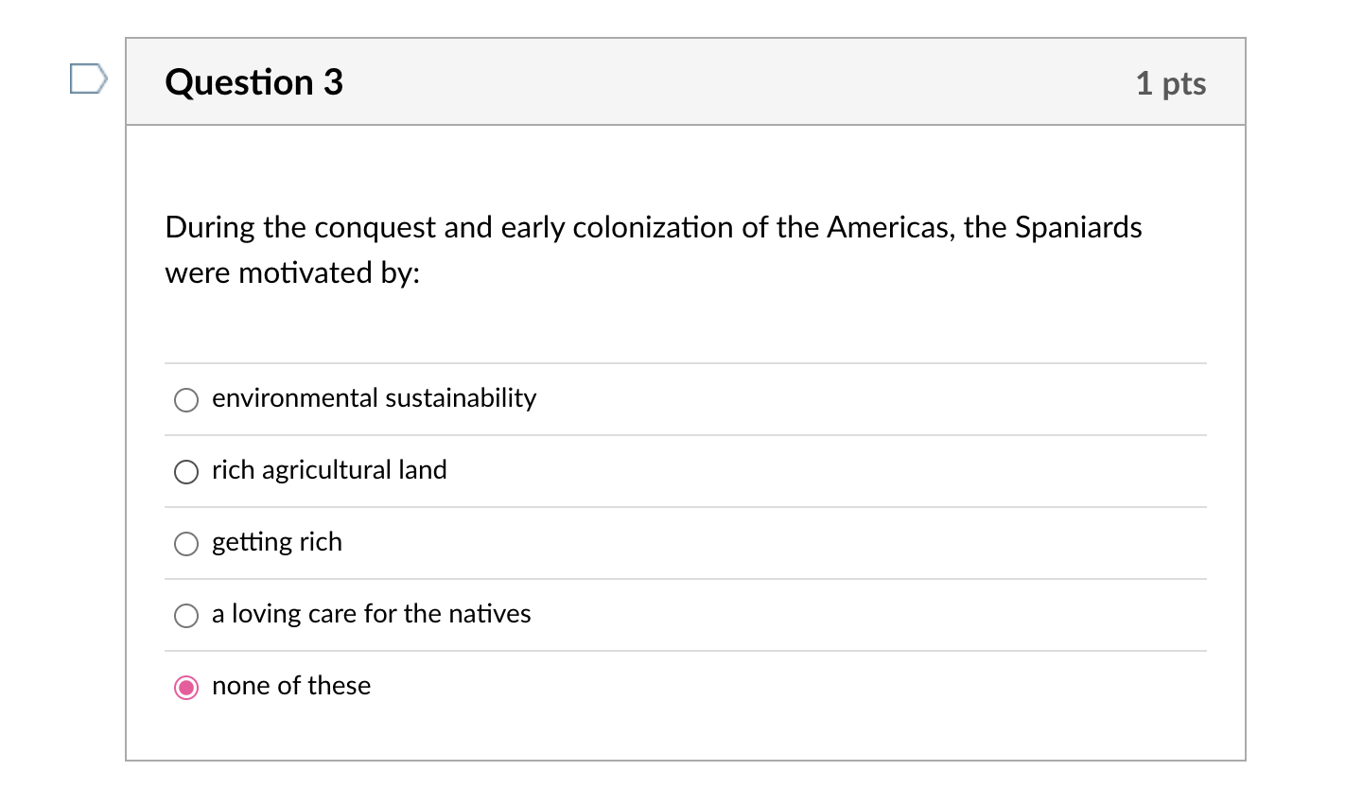Click the 'Question 3' header text
Viewport: 1345px width, 806px height.
click(253, 82)
